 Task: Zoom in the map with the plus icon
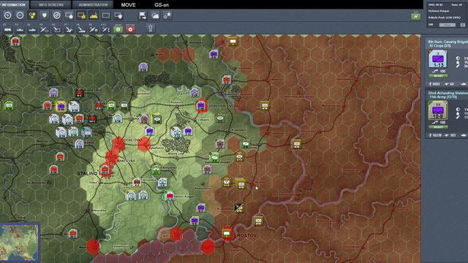[x=7, y=15]
